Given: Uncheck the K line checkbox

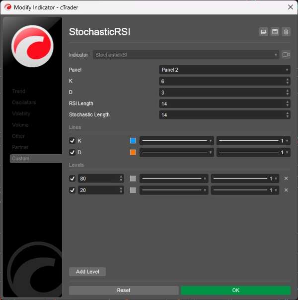Looking at the screenshot, I should [x=73, y=141].
